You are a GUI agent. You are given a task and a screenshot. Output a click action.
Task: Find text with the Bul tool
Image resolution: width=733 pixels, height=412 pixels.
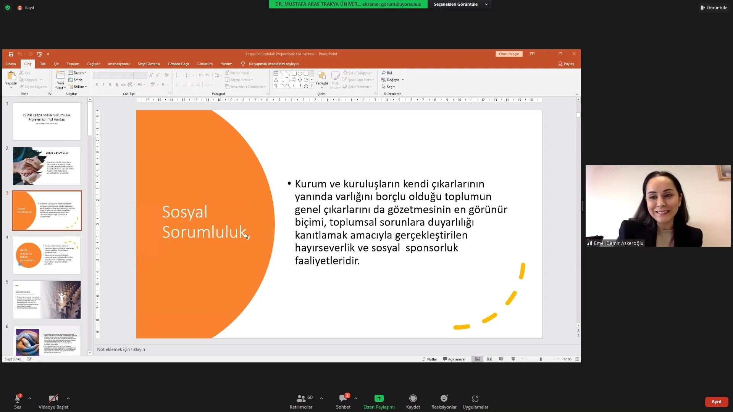(x=387, y=73)
